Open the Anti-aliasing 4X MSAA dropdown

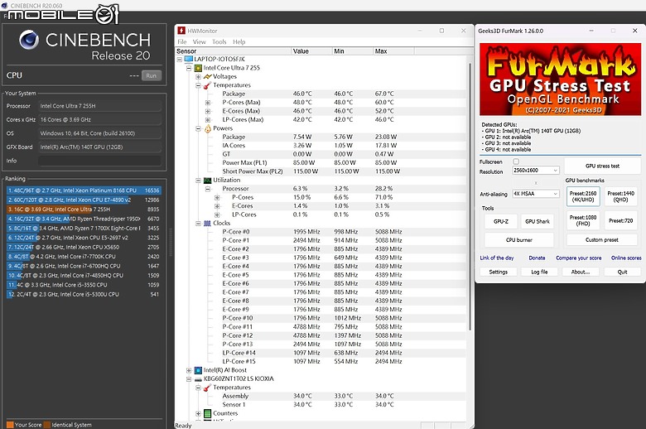pos(536,194)
